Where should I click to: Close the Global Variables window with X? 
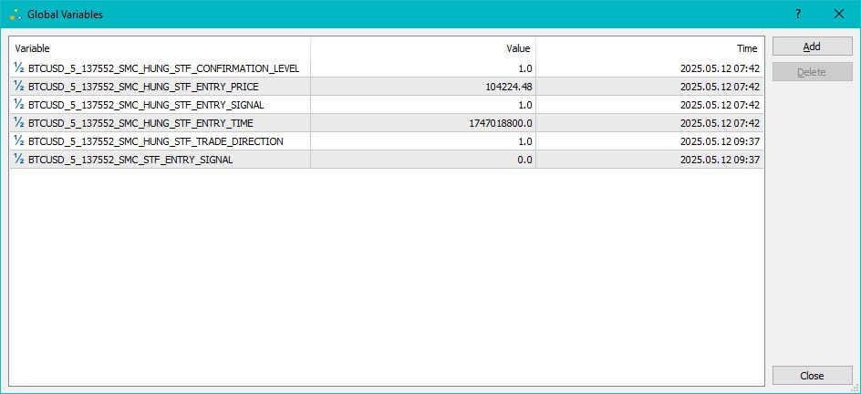tap(839, 15)
